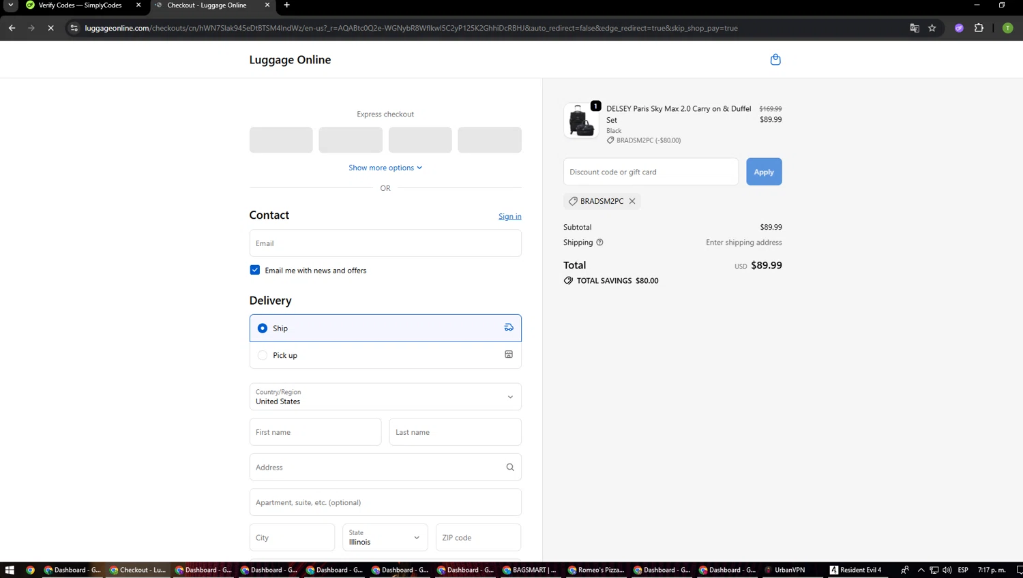This screenshot has height=578, width=1023.
Task: Click the volume icon in system tray
Action: tap(947, 570)
